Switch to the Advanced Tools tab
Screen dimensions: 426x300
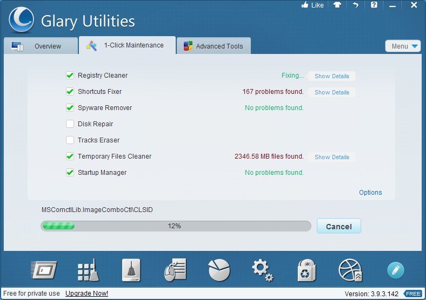coord(214,46)
